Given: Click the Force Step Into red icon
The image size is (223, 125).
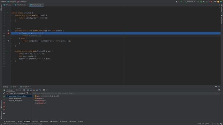Looking at the screenshot, I should (x=34, y=90).
